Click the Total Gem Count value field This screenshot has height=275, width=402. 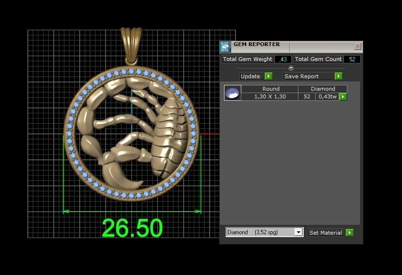pyautogui.click(x=352, y=59)
